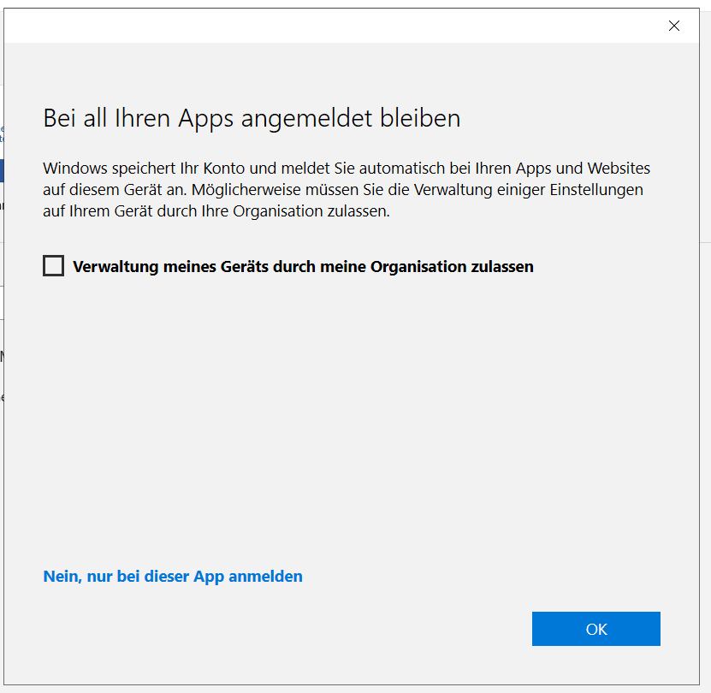The width and height of the screenshot is (711, 693).
Task: Click the paragraph line starting 'Windows speichert Ihr Konto'
Action: pos(346,169)
